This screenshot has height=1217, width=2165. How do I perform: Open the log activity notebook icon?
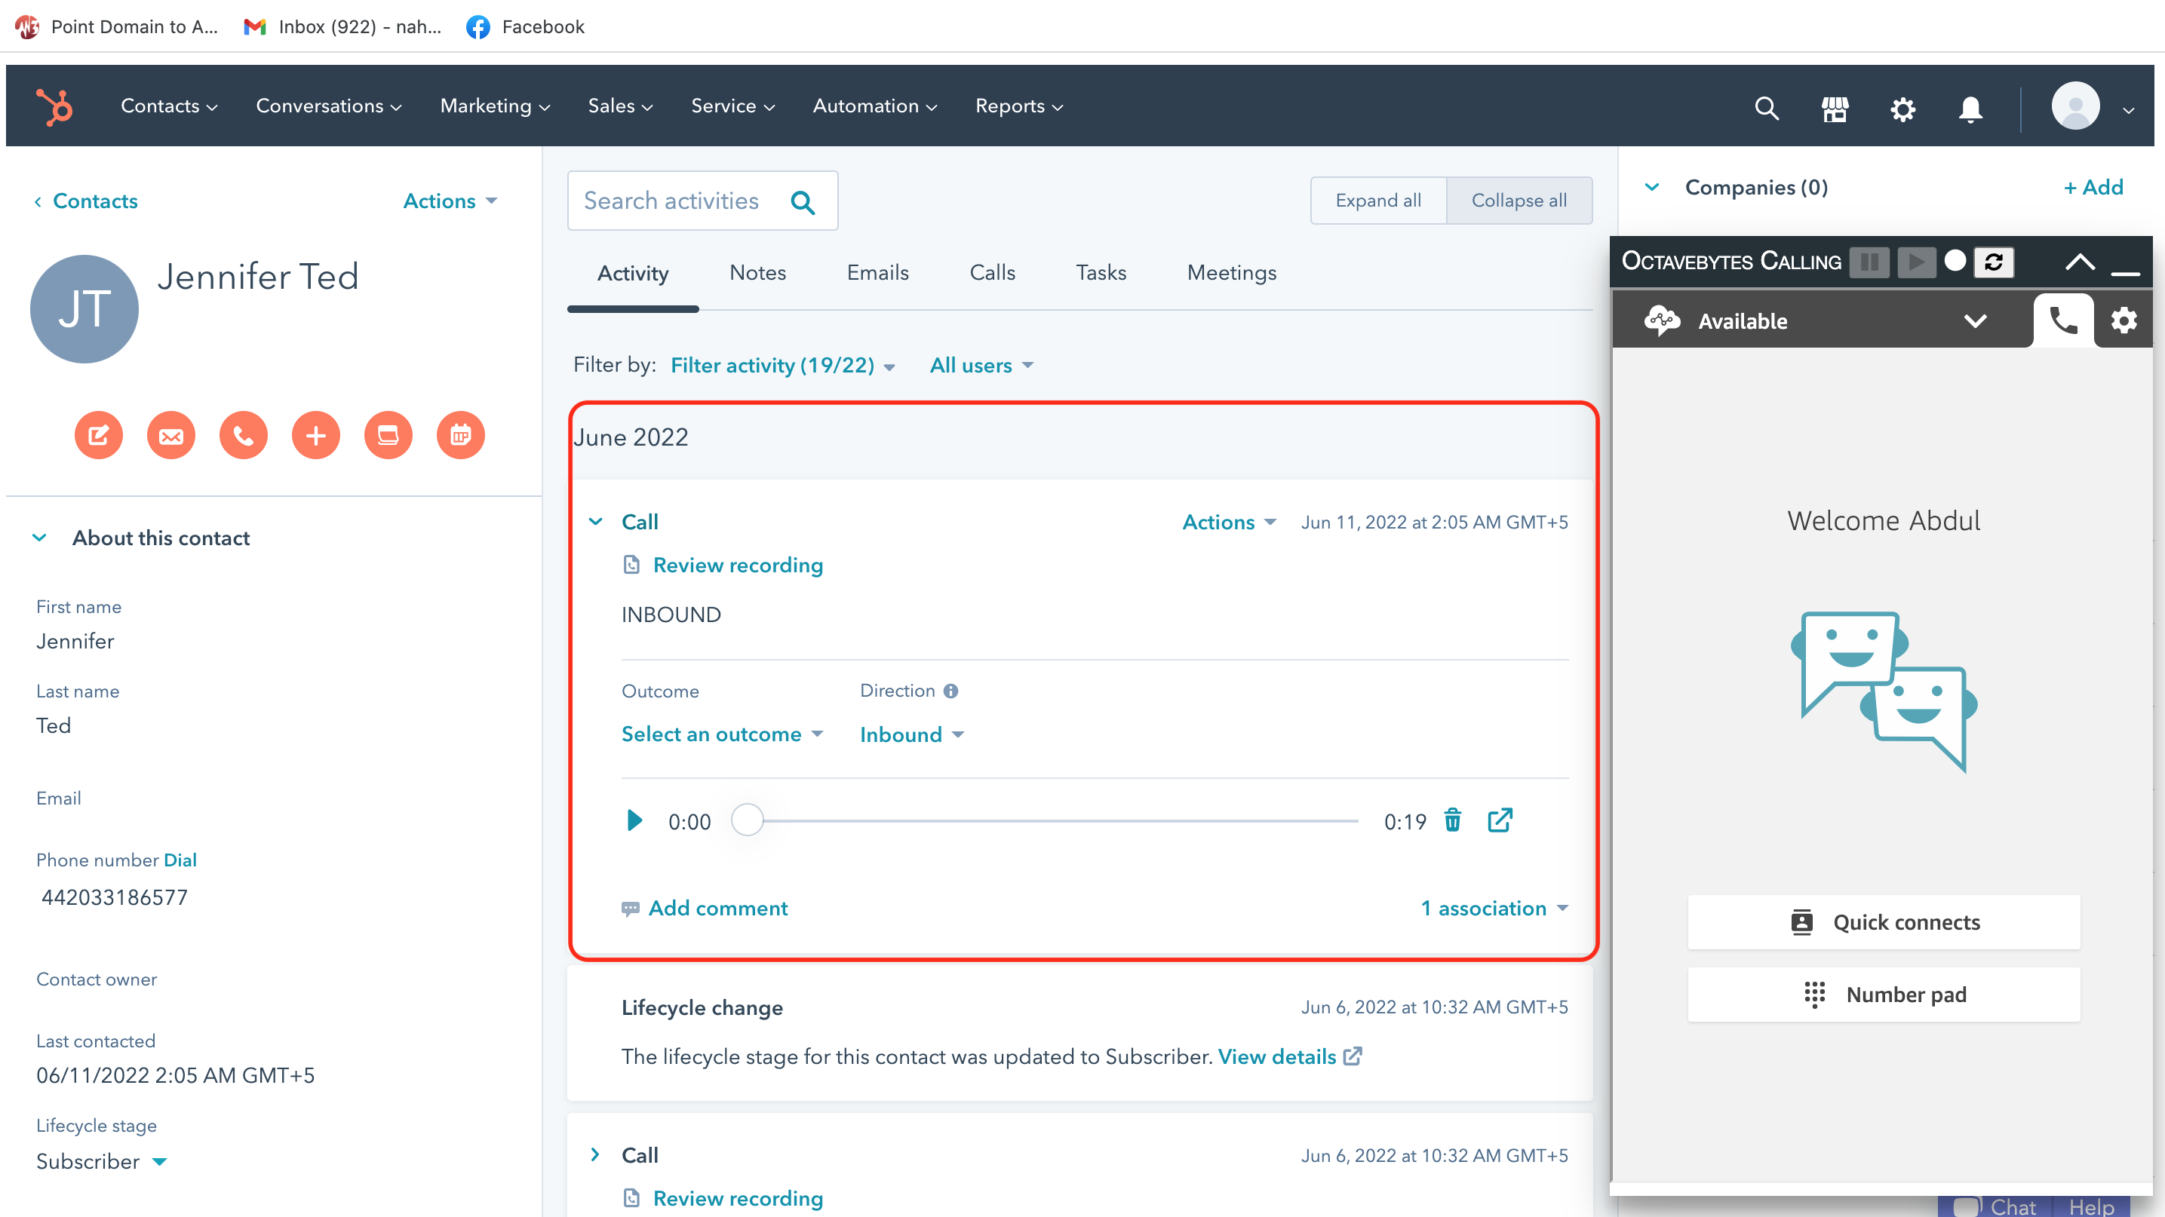tap(388, 435)
